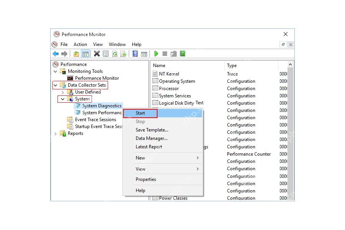
Task: Click the Type column header
Action: point(251,66)
